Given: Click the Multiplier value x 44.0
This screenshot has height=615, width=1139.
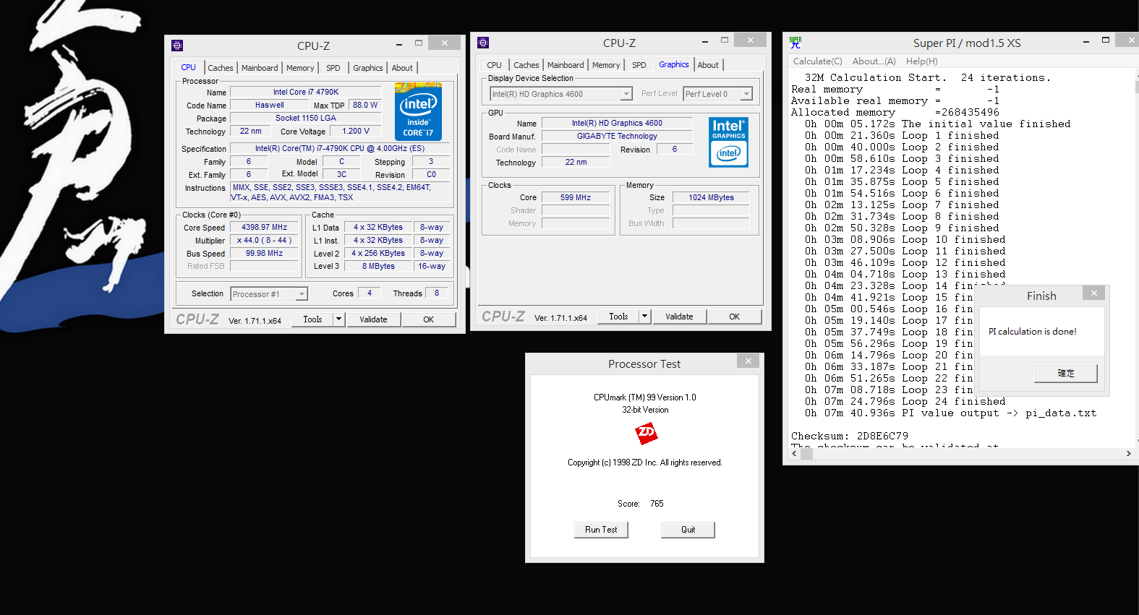Looking at the screenshot, I should coord(264,241).
